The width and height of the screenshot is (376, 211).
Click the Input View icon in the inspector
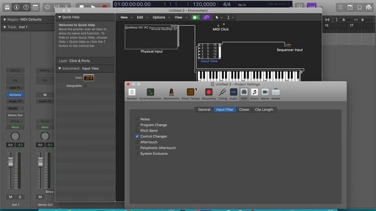pyautogui.click(x=89, y=78)
